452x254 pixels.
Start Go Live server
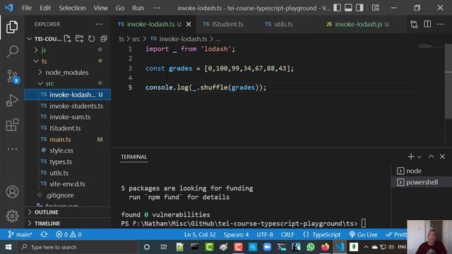(x=363, y=234)
